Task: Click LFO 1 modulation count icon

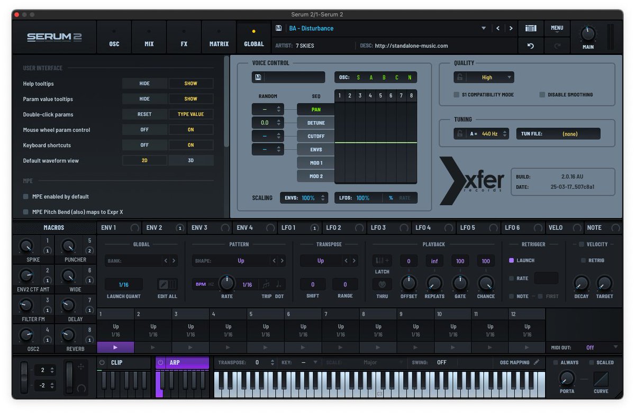Action: [x=314, y=228]
